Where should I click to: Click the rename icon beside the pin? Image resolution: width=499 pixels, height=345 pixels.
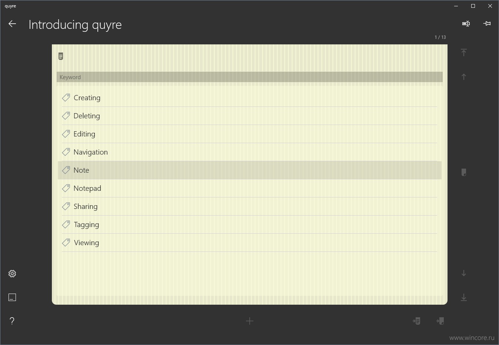466,24
